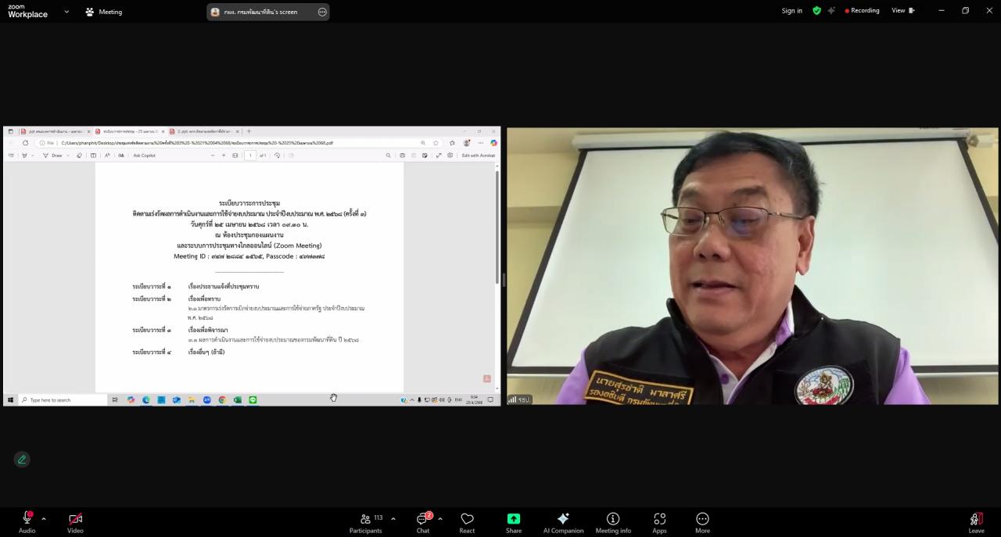Screen dimensions: 1001x537
Task: Open the screen share options ellipsis
Action: [322, 12]
